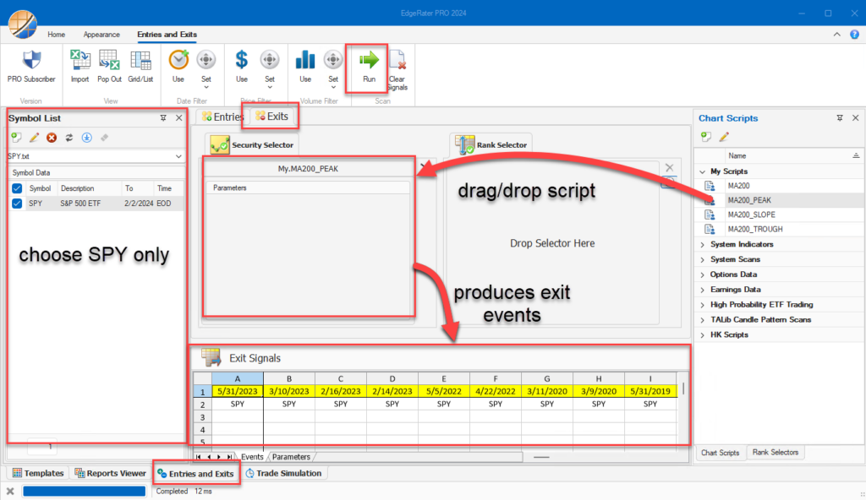This screenshot has height=500, width=866.
Task: Toggle the select-all symbols header checkbox
Action: [x=17, y=188]
